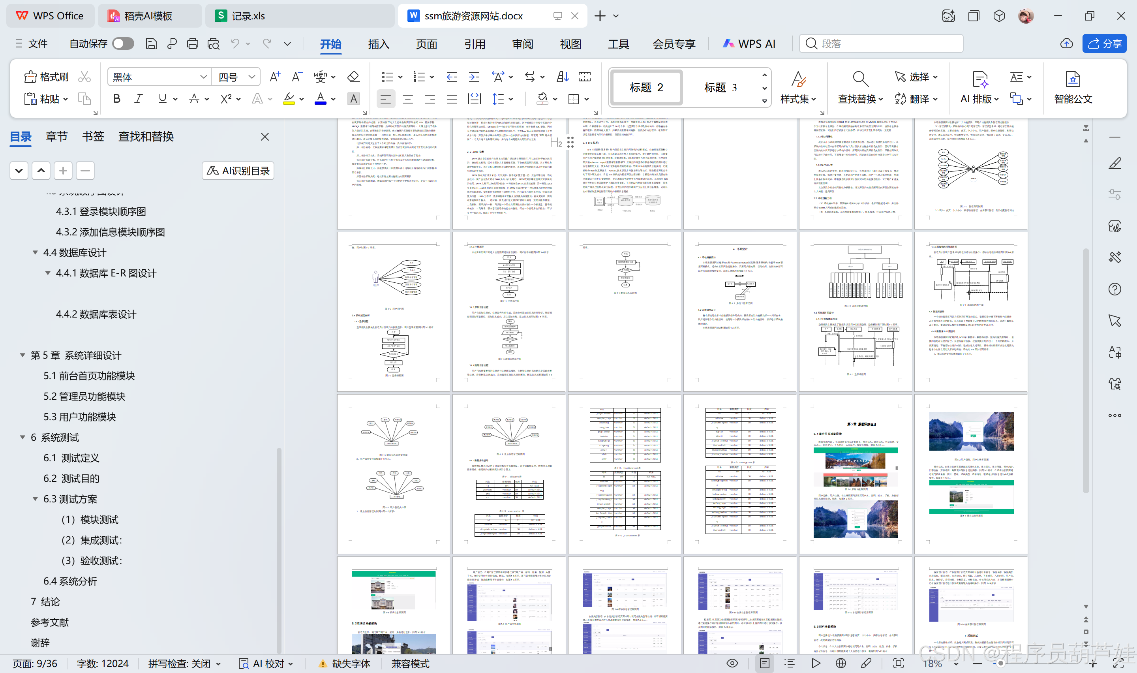Screen dimensions: 1137x673
Task: Click the clear formatting eraser icon
Action: (353, 77)
